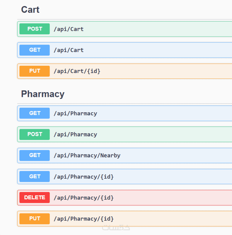Screen dimensions: 232x235
Task: Expand the GET /api/Pharmacy/{id} path text
Action: [x=84, y=177]
